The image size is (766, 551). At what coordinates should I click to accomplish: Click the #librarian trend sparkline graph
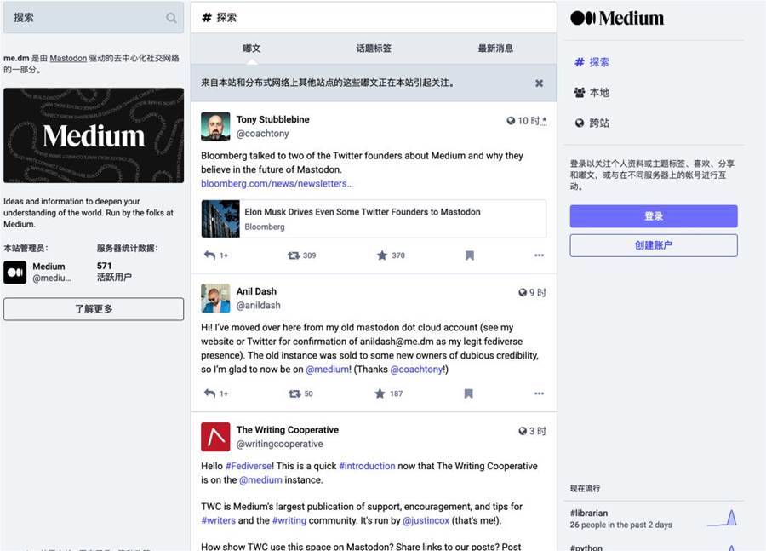[x=722, y=518]
